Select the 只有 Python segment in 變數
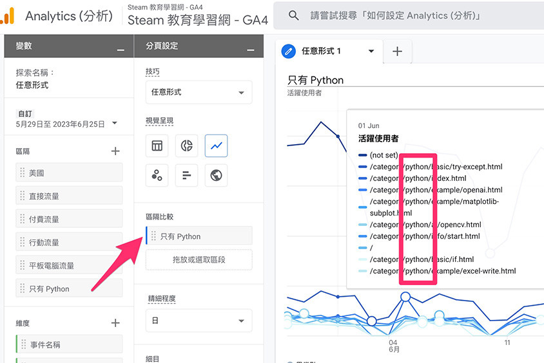The width and height of the screenshot is (544, 363). [69, 288]
